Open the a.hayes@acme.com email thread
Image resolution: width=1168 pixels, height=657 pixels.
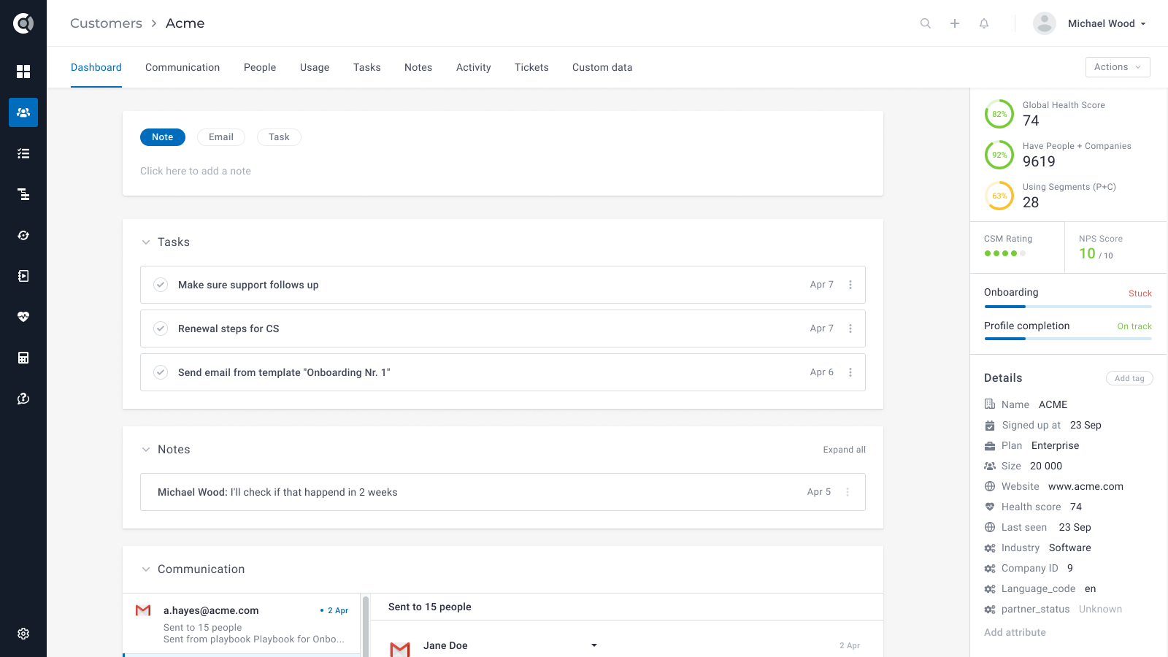coord(242,624)
